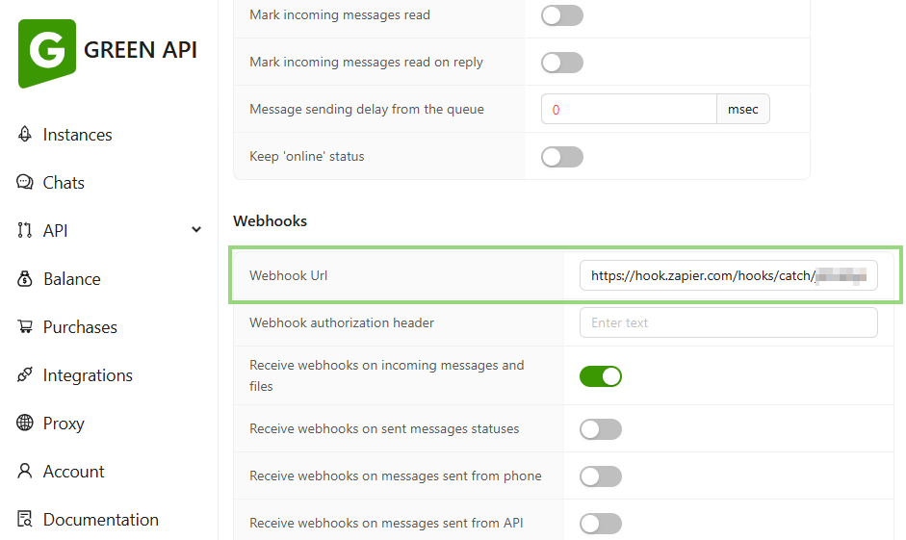Click the GREEN API logo icon
Screen dimensions: 906x540
(x=46, y=51)
